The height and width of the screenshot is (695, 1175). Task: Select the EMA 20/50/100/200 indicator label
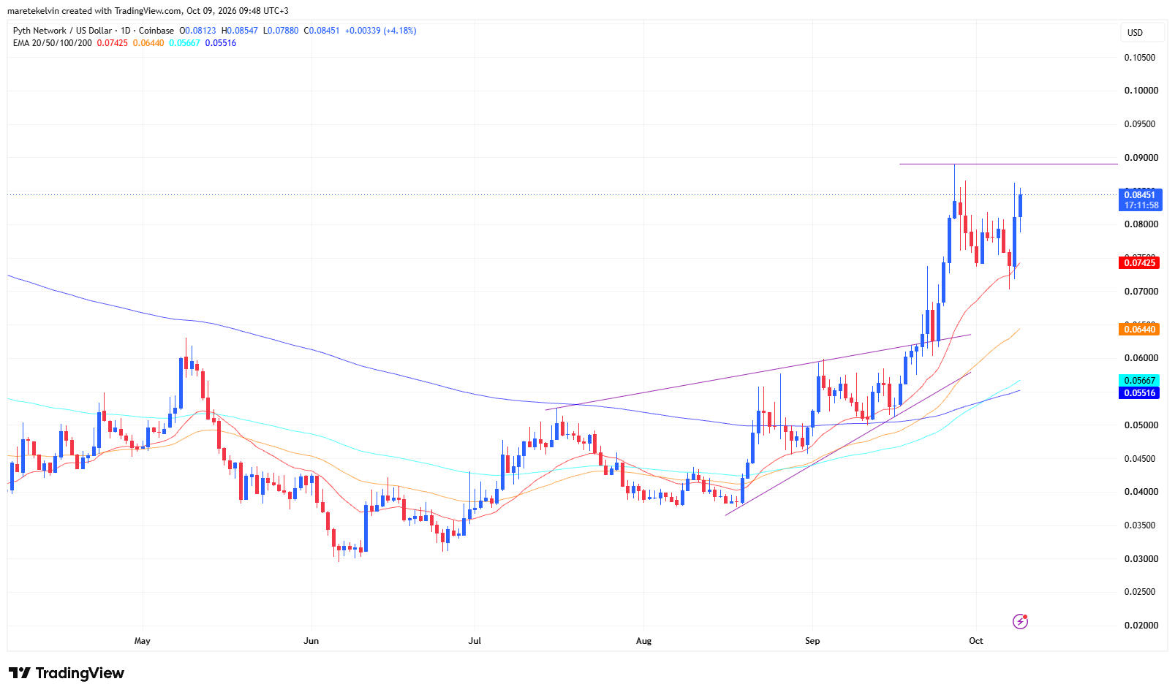click(53, 43)
